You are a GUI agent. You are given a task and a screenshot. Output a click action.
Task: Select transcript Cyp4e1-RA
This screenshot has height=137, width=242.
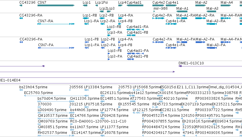[x=175, y=21]
